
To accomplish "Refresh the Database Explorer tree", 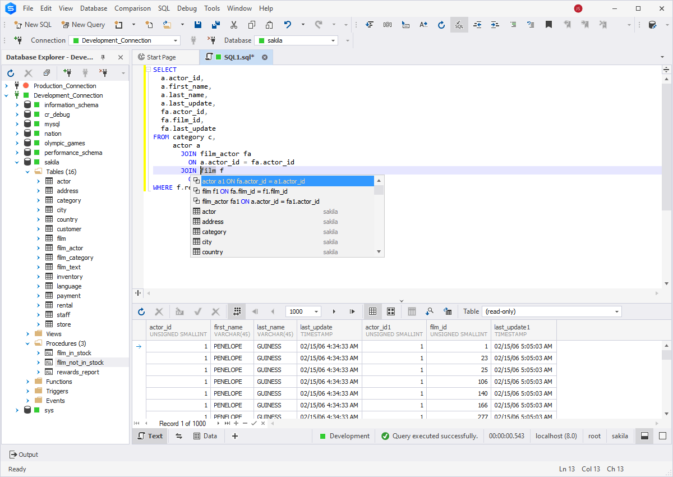I will tap(10, 72).
